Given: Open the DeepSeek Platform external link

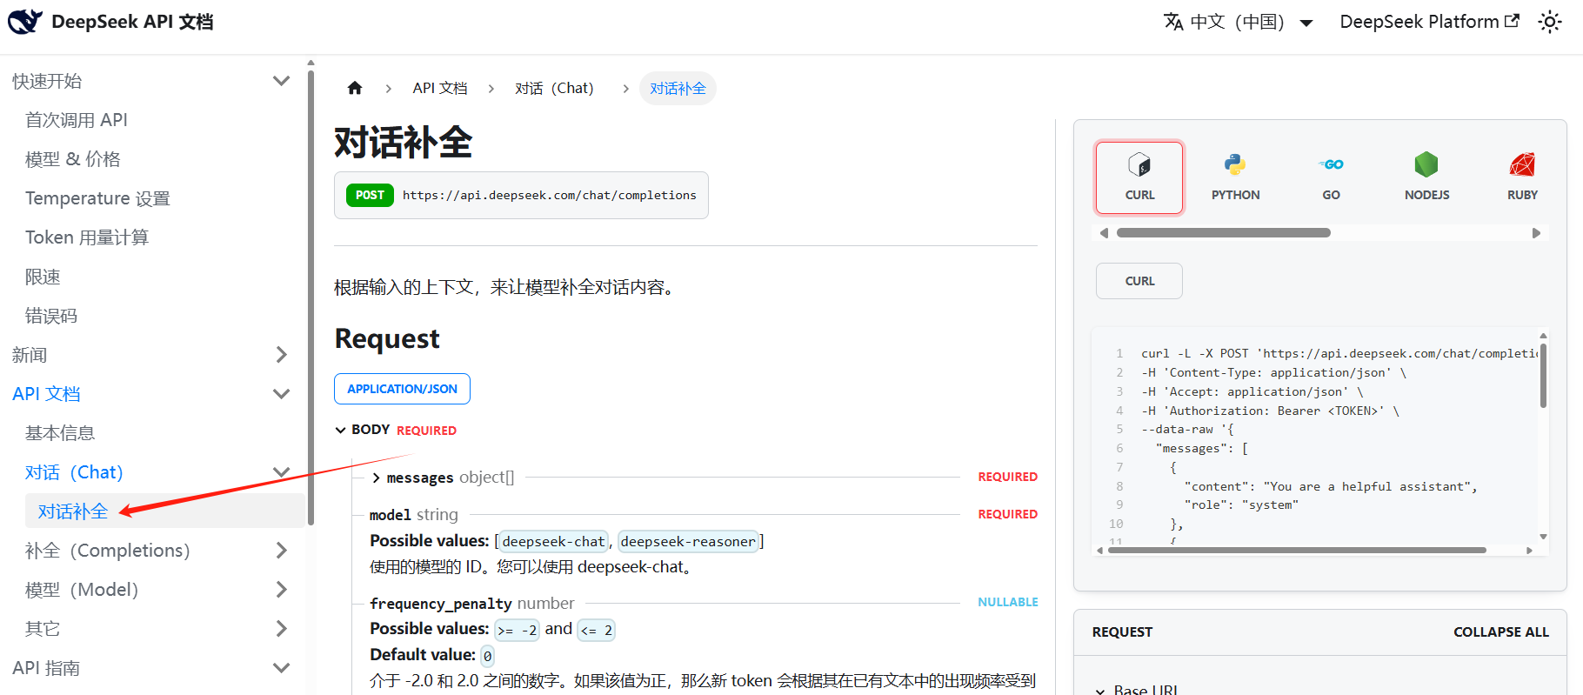Looking at the screenshot, I should (1429, 22).
